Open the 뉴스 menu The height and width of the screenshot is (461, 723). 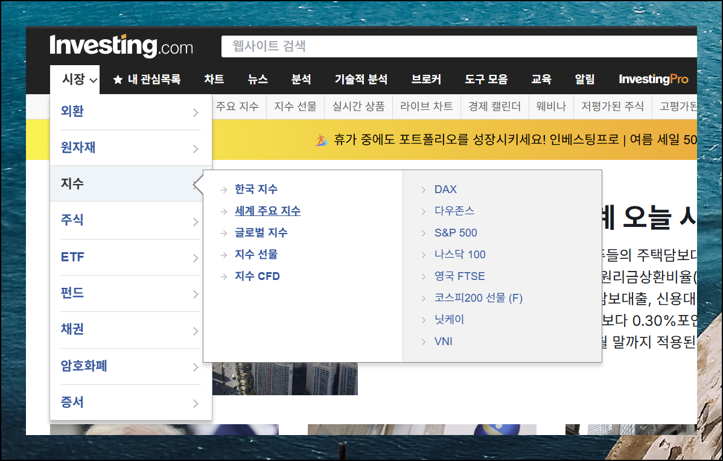tap(257, 79)
